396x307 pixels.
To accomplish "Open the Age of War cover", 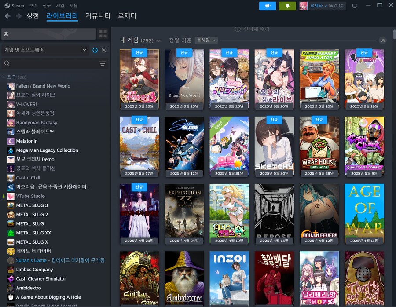I will (x=364, y=214).
